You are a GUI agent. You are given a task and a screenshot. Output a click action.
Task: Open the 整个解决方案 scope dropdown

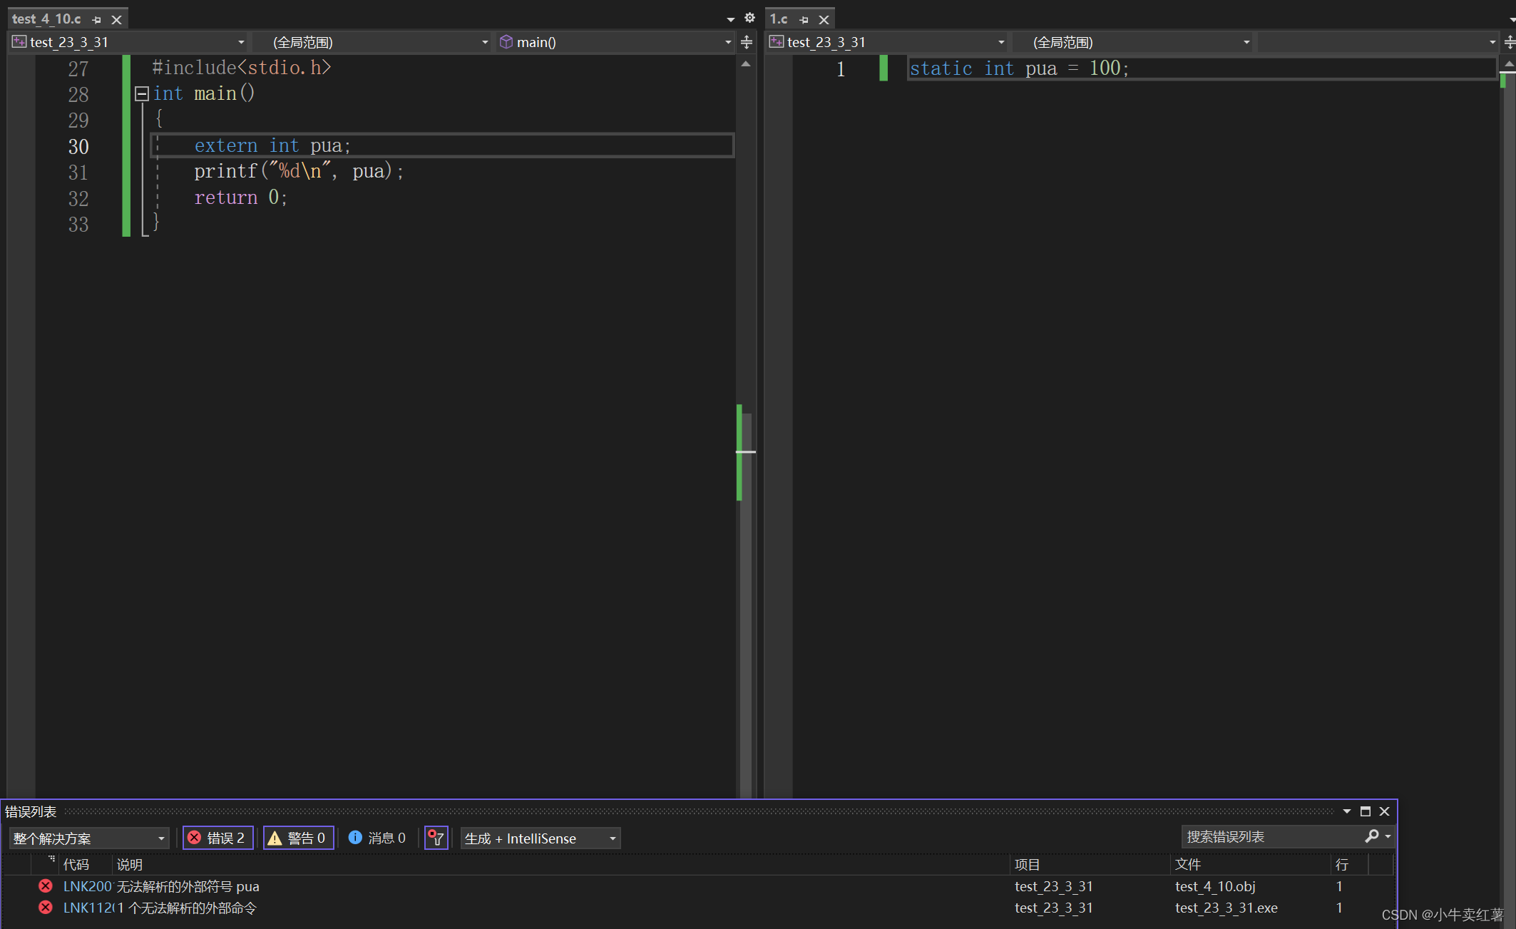(x=88, y=838)
